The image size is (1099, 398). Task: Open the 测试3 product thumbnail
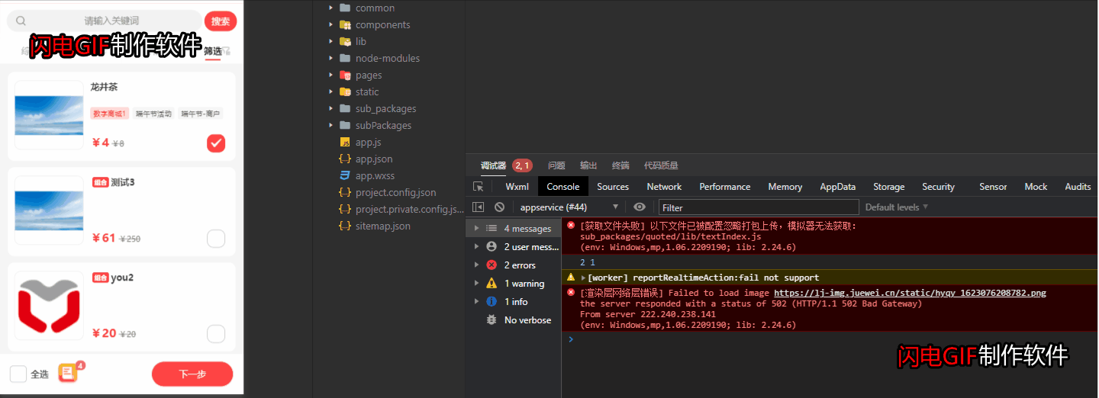tap(49, 210)
